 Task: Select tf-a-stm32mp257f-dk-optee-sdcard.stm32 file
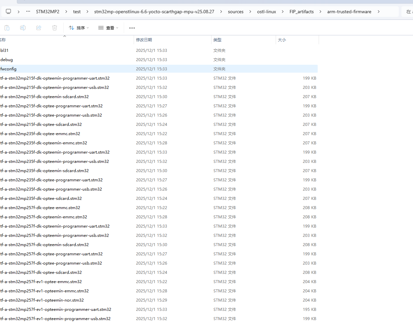pyautogui.click(x=159, y=273)
